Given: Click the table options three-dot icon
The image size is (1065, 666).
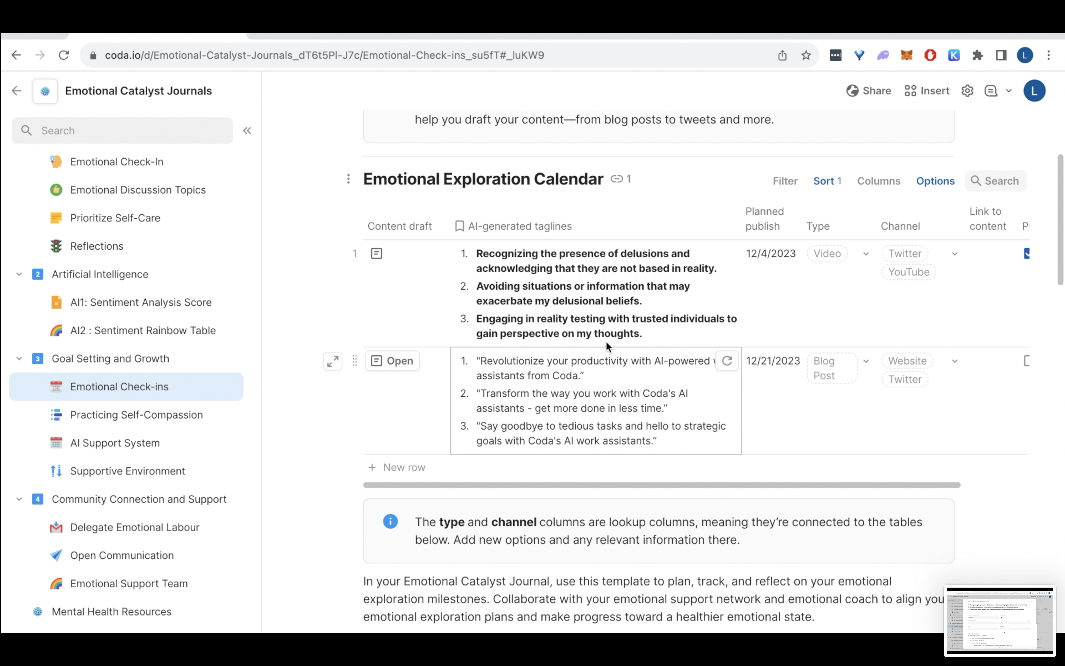Looking at the screenshot, I should 348,179.
